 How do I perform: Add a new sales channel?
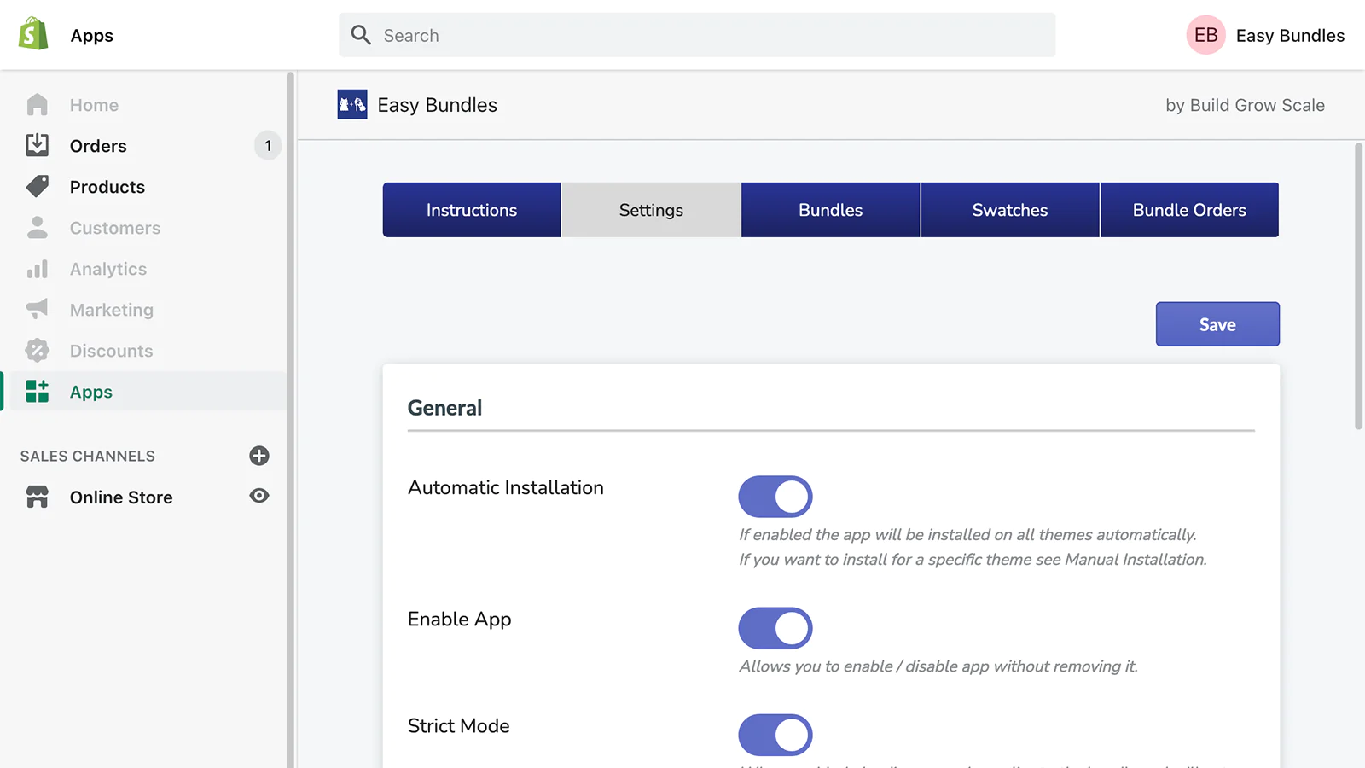pos(258,456)
